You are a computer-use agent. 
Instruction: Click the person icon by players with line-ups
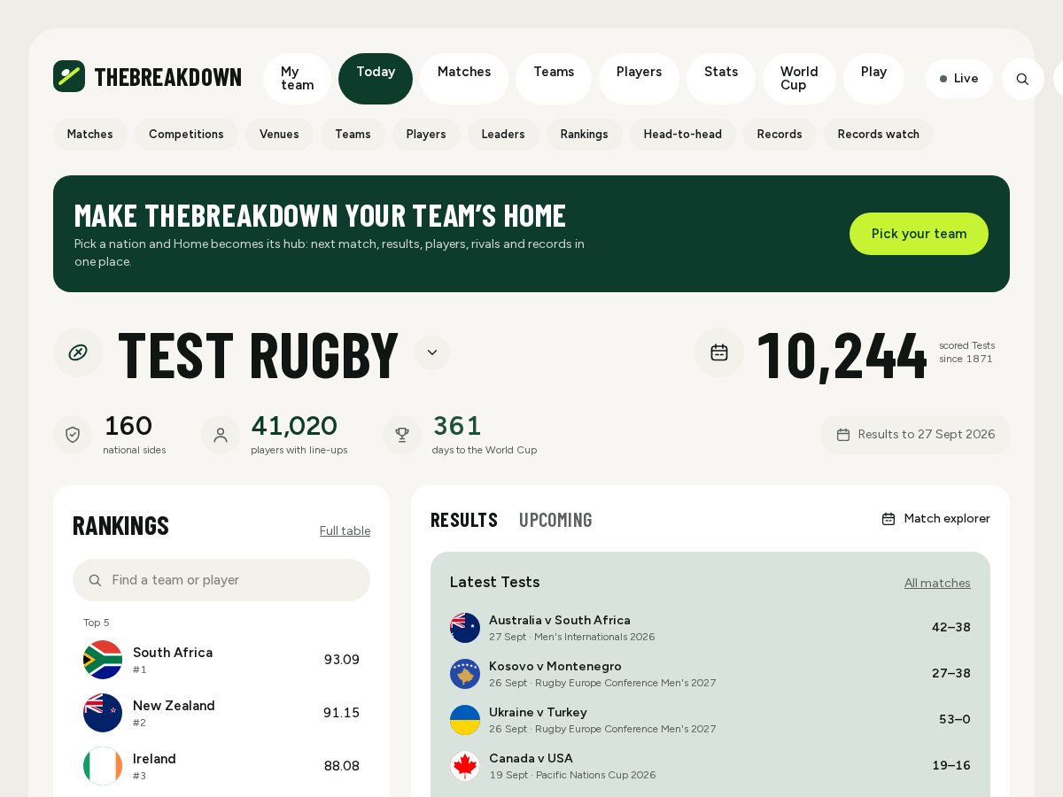coord(221,435)
